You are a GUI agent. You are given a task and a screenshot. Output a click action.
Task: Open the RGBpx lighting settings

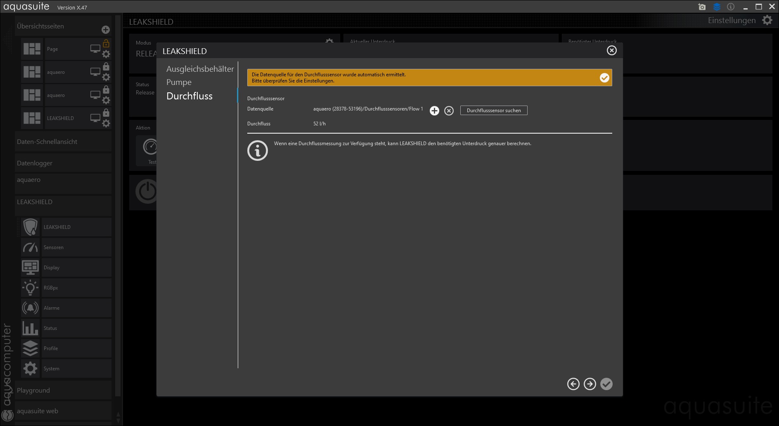(x=51, y=288)
